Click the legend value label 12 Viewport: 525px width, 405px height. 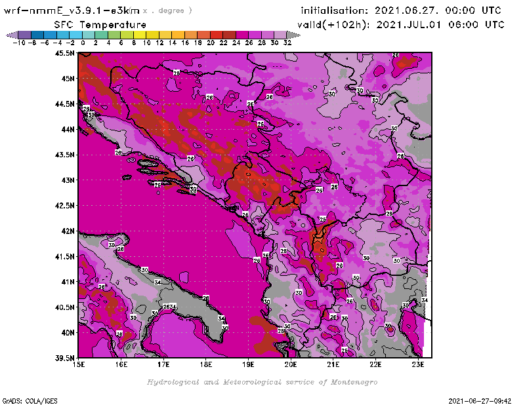click(x=159, y=43)
